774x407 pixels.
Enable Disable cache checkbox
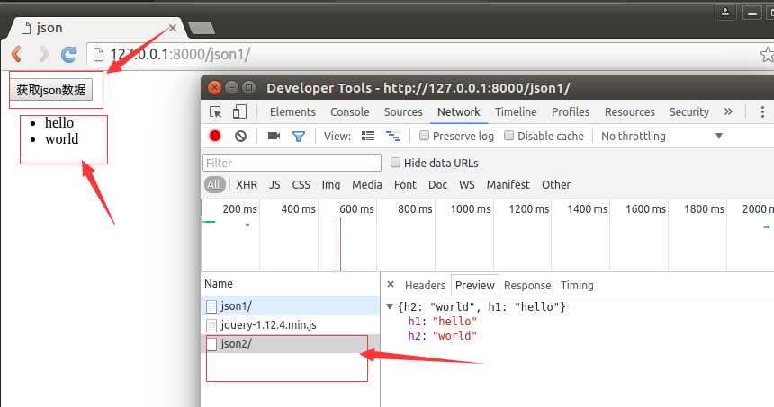click(508, 136)
